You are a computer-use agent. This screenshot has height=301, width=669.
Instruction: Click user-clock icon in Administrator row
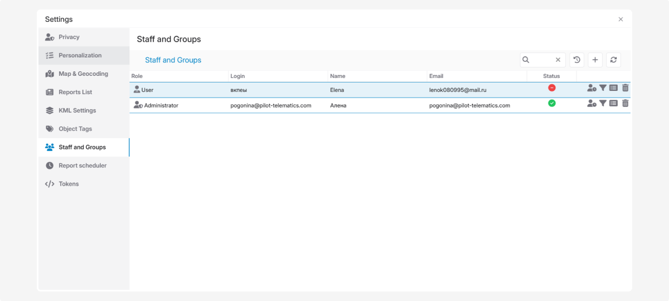[x=592, y=103]
